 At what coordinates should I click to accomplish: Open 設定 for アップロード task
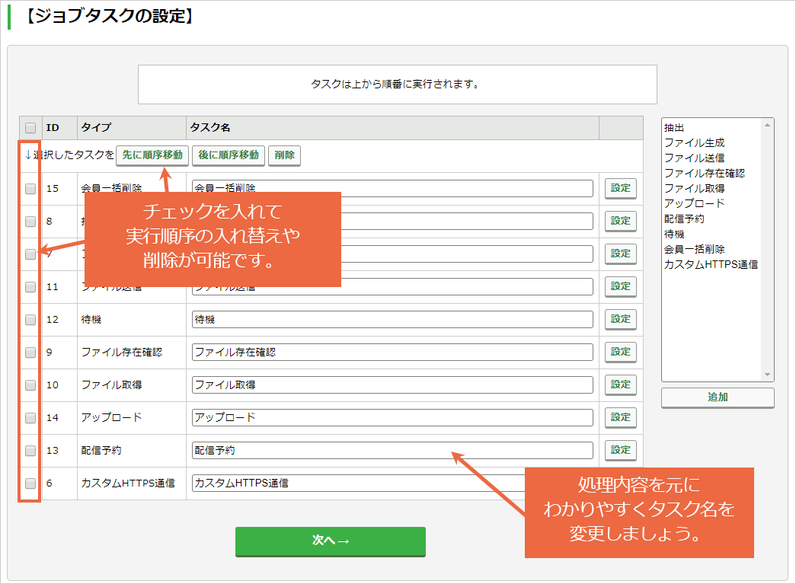tap(620, 417)
